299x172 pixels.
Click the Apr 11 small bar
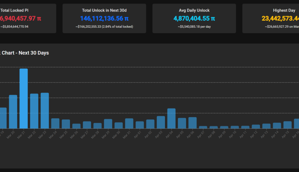[245, 127]
